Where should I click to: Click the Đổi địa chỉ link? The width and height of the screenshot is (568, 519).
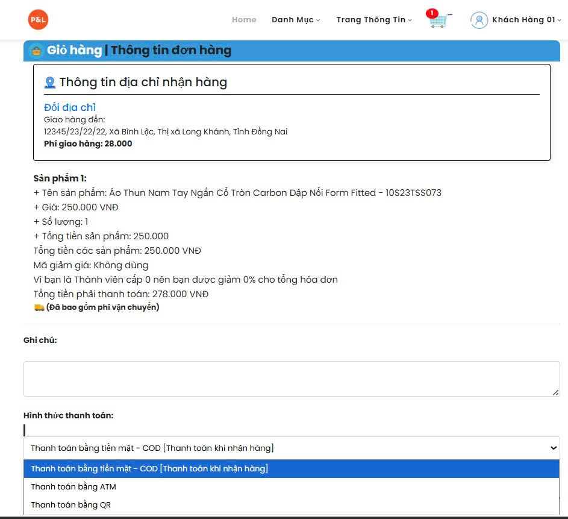coord(69,107)
